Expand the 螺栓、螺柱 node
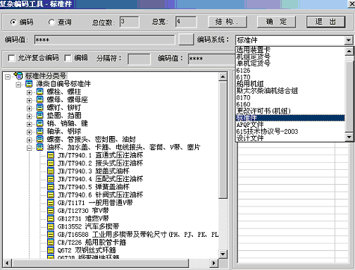 coord(29,92)
